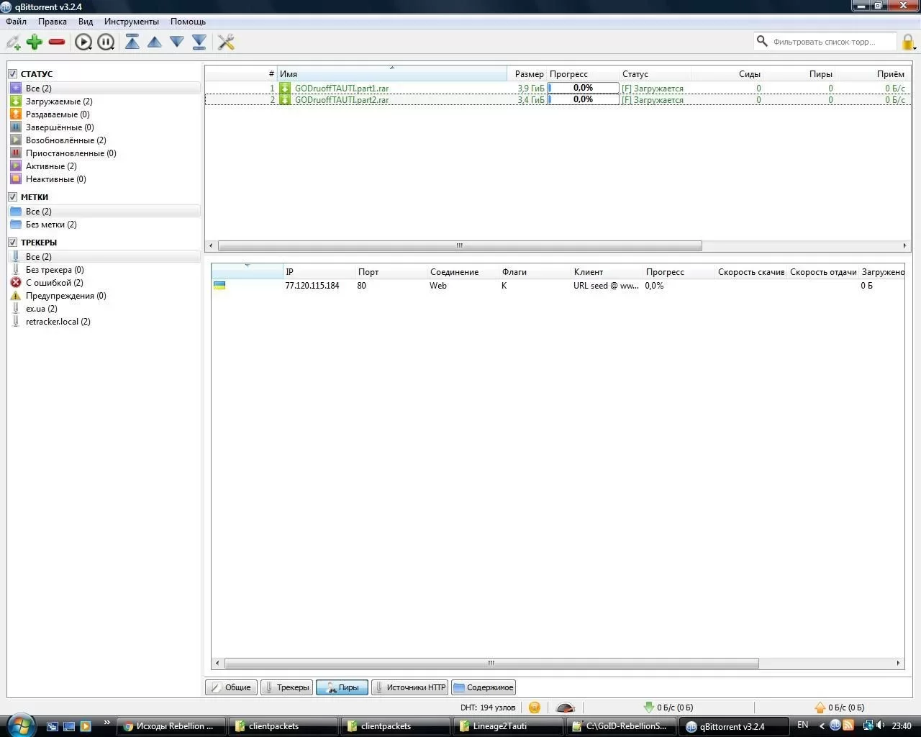Open the Помощь menu

click(188, 22)
